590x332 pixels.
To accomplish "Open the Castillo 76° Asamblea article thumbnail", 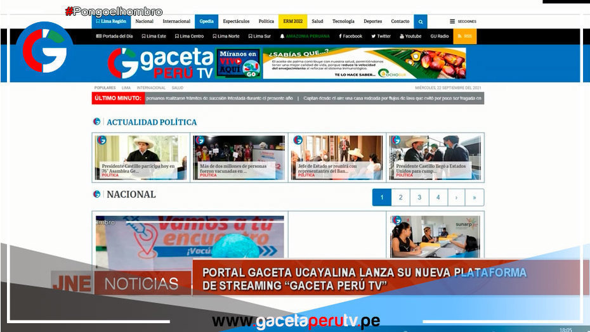I will pos(141,158).
